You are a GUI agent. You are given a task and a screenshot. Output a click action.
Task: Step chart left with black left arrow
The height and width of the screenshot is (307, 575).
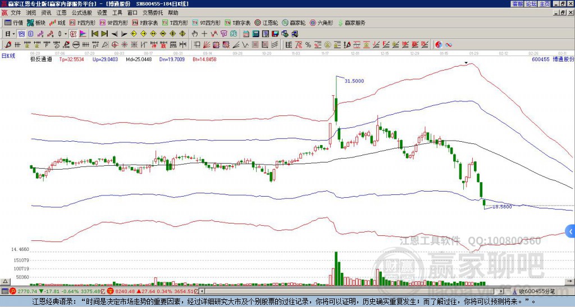coord(115,34)
